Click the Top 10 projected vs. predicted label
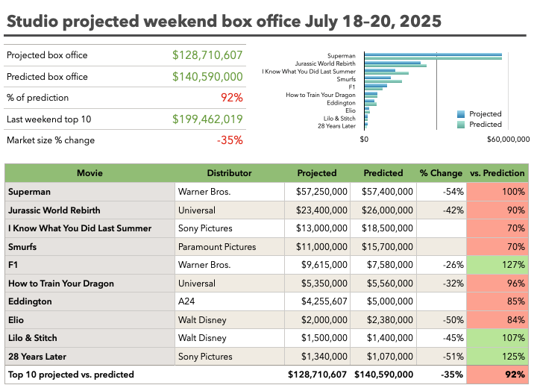537x388 pixels. (x=72, y=375)
